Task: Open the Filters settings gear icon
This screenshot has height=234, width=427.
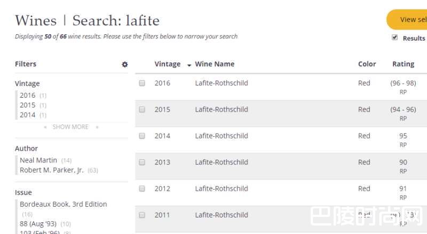Action: tap(125, 65)
